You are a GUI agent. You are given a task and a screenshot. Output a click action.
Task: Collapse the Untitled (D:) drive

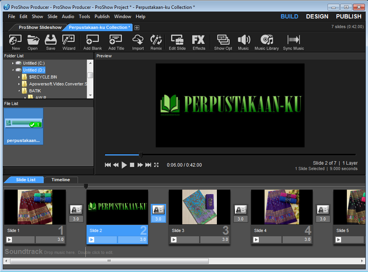[x=13, y=70]
